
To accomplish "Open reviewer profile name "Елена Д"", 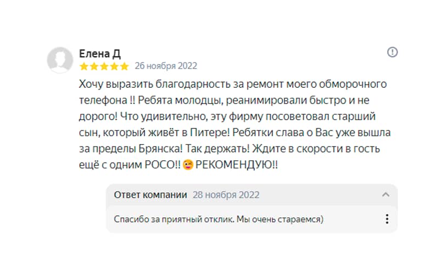I will (100, 53).
